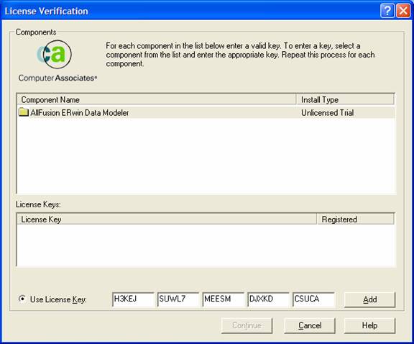Click the Add button

(369, 299)
